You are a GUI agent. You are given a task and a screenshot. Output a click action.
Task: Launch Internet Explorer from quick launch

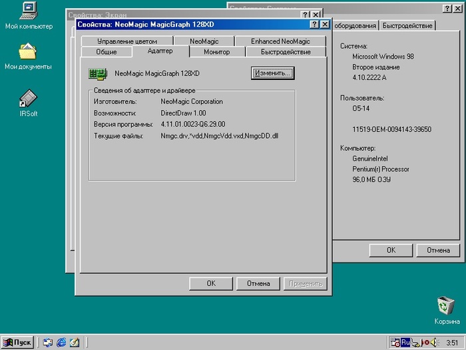(61, 342)
